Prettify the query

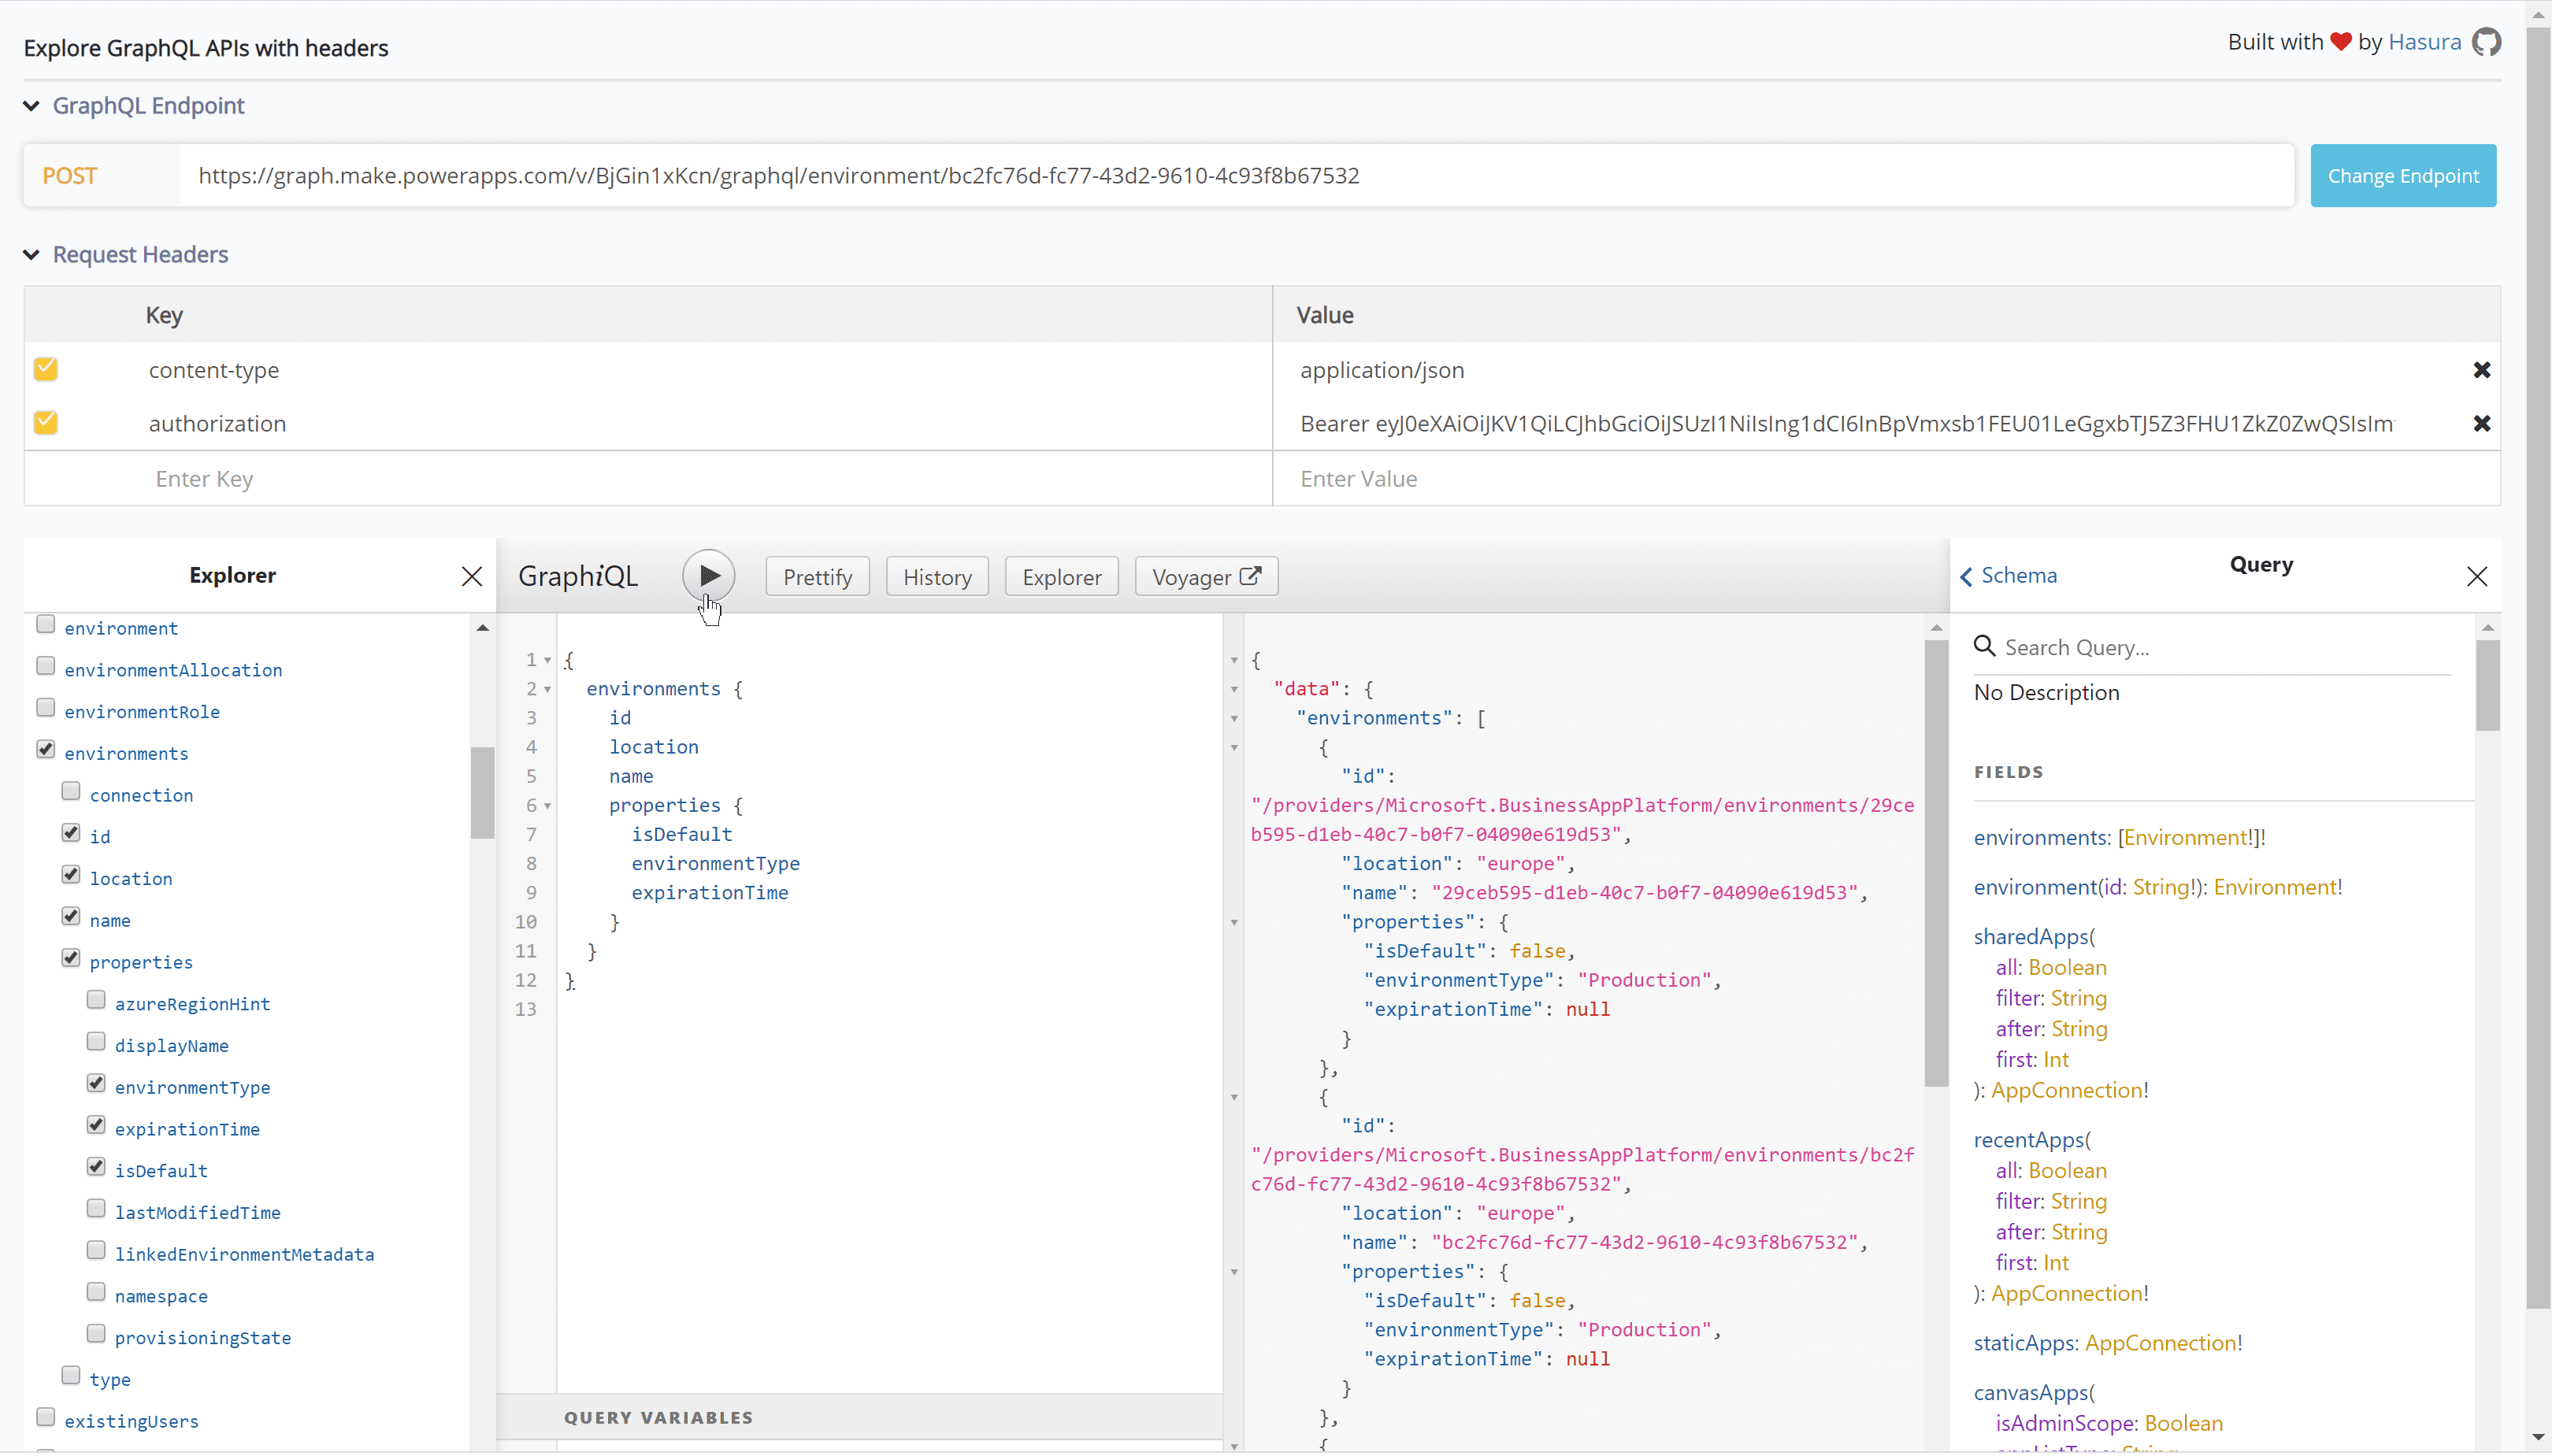(x=817, y=577)
